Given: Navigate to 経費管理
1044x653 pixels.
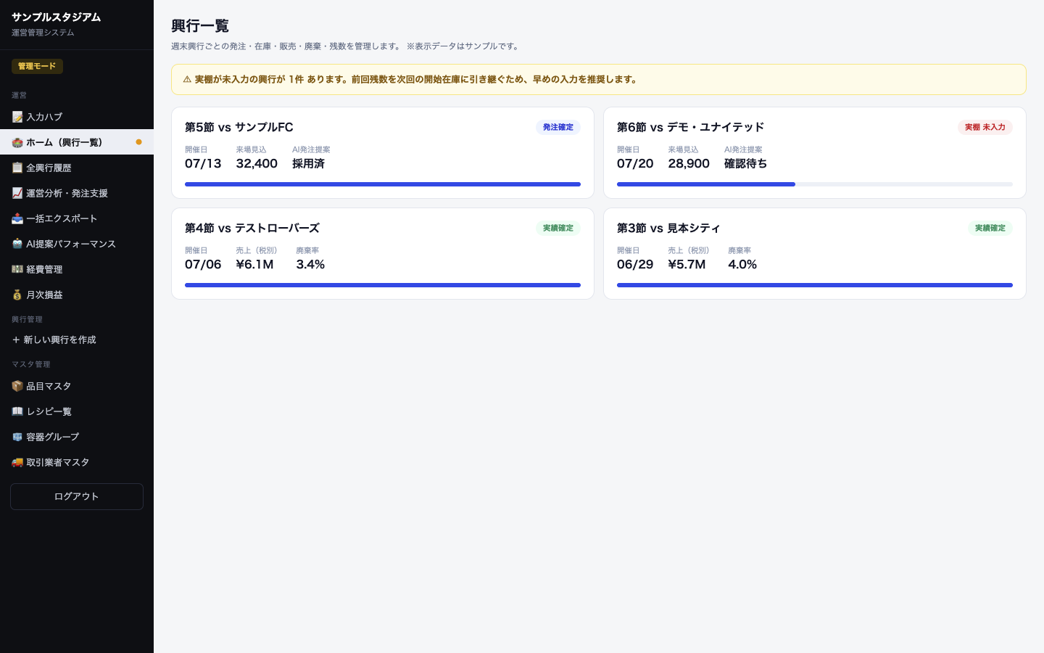Looking at the screenshot, I should [77, 269].
